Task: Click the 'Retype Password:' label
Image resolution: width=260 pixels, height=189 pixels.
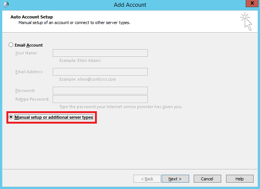Action: pyautogui.click(x=32, y=99)
